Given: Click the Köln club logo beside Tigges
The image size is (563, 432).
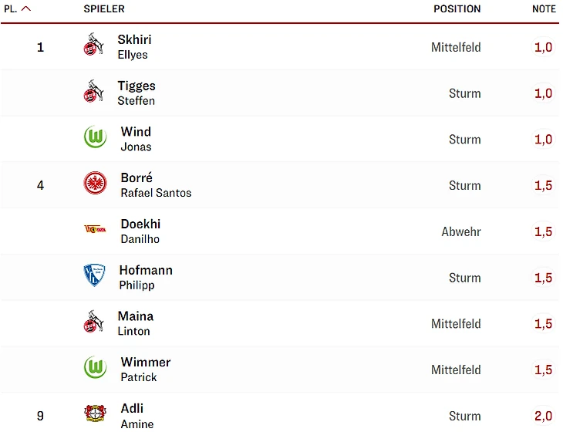Looking at the screenshot, I should (93, 93).
